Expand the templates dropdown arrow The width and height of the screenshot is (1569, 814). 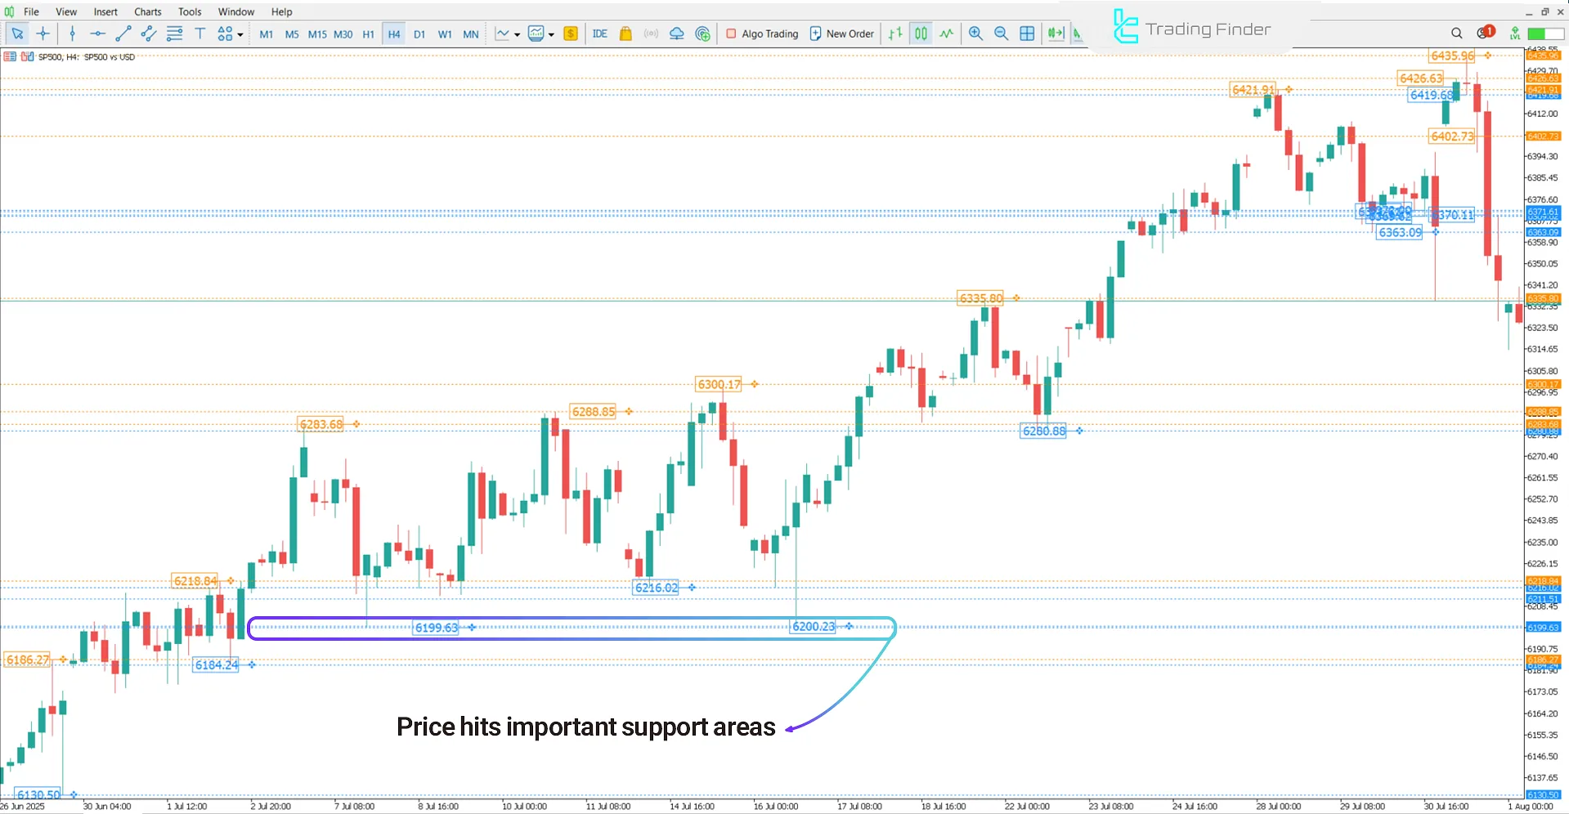(x=551, y=34)
